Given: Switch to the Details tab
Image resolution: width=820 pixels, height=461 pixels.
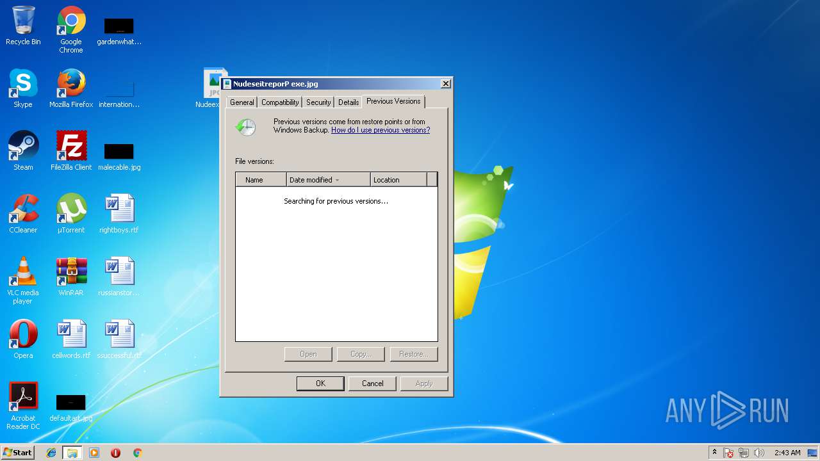Looking at the screenshot, I should pos(348,102).
